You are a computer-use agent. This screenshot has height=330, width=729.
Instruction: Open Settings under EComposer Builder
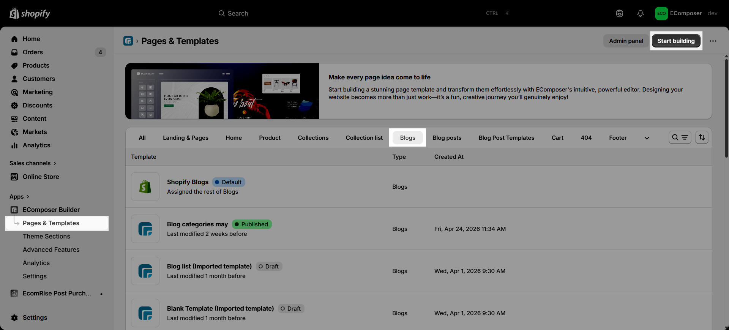coord(35,276)
